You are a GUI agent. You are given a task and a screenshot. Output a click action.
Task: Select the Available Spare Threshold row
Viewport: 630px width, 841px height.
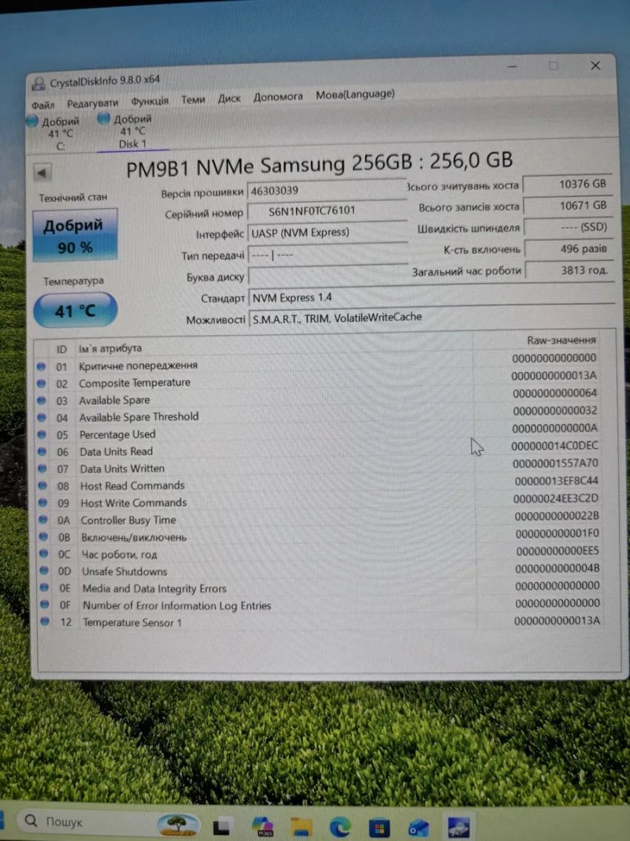click(319, 414)
